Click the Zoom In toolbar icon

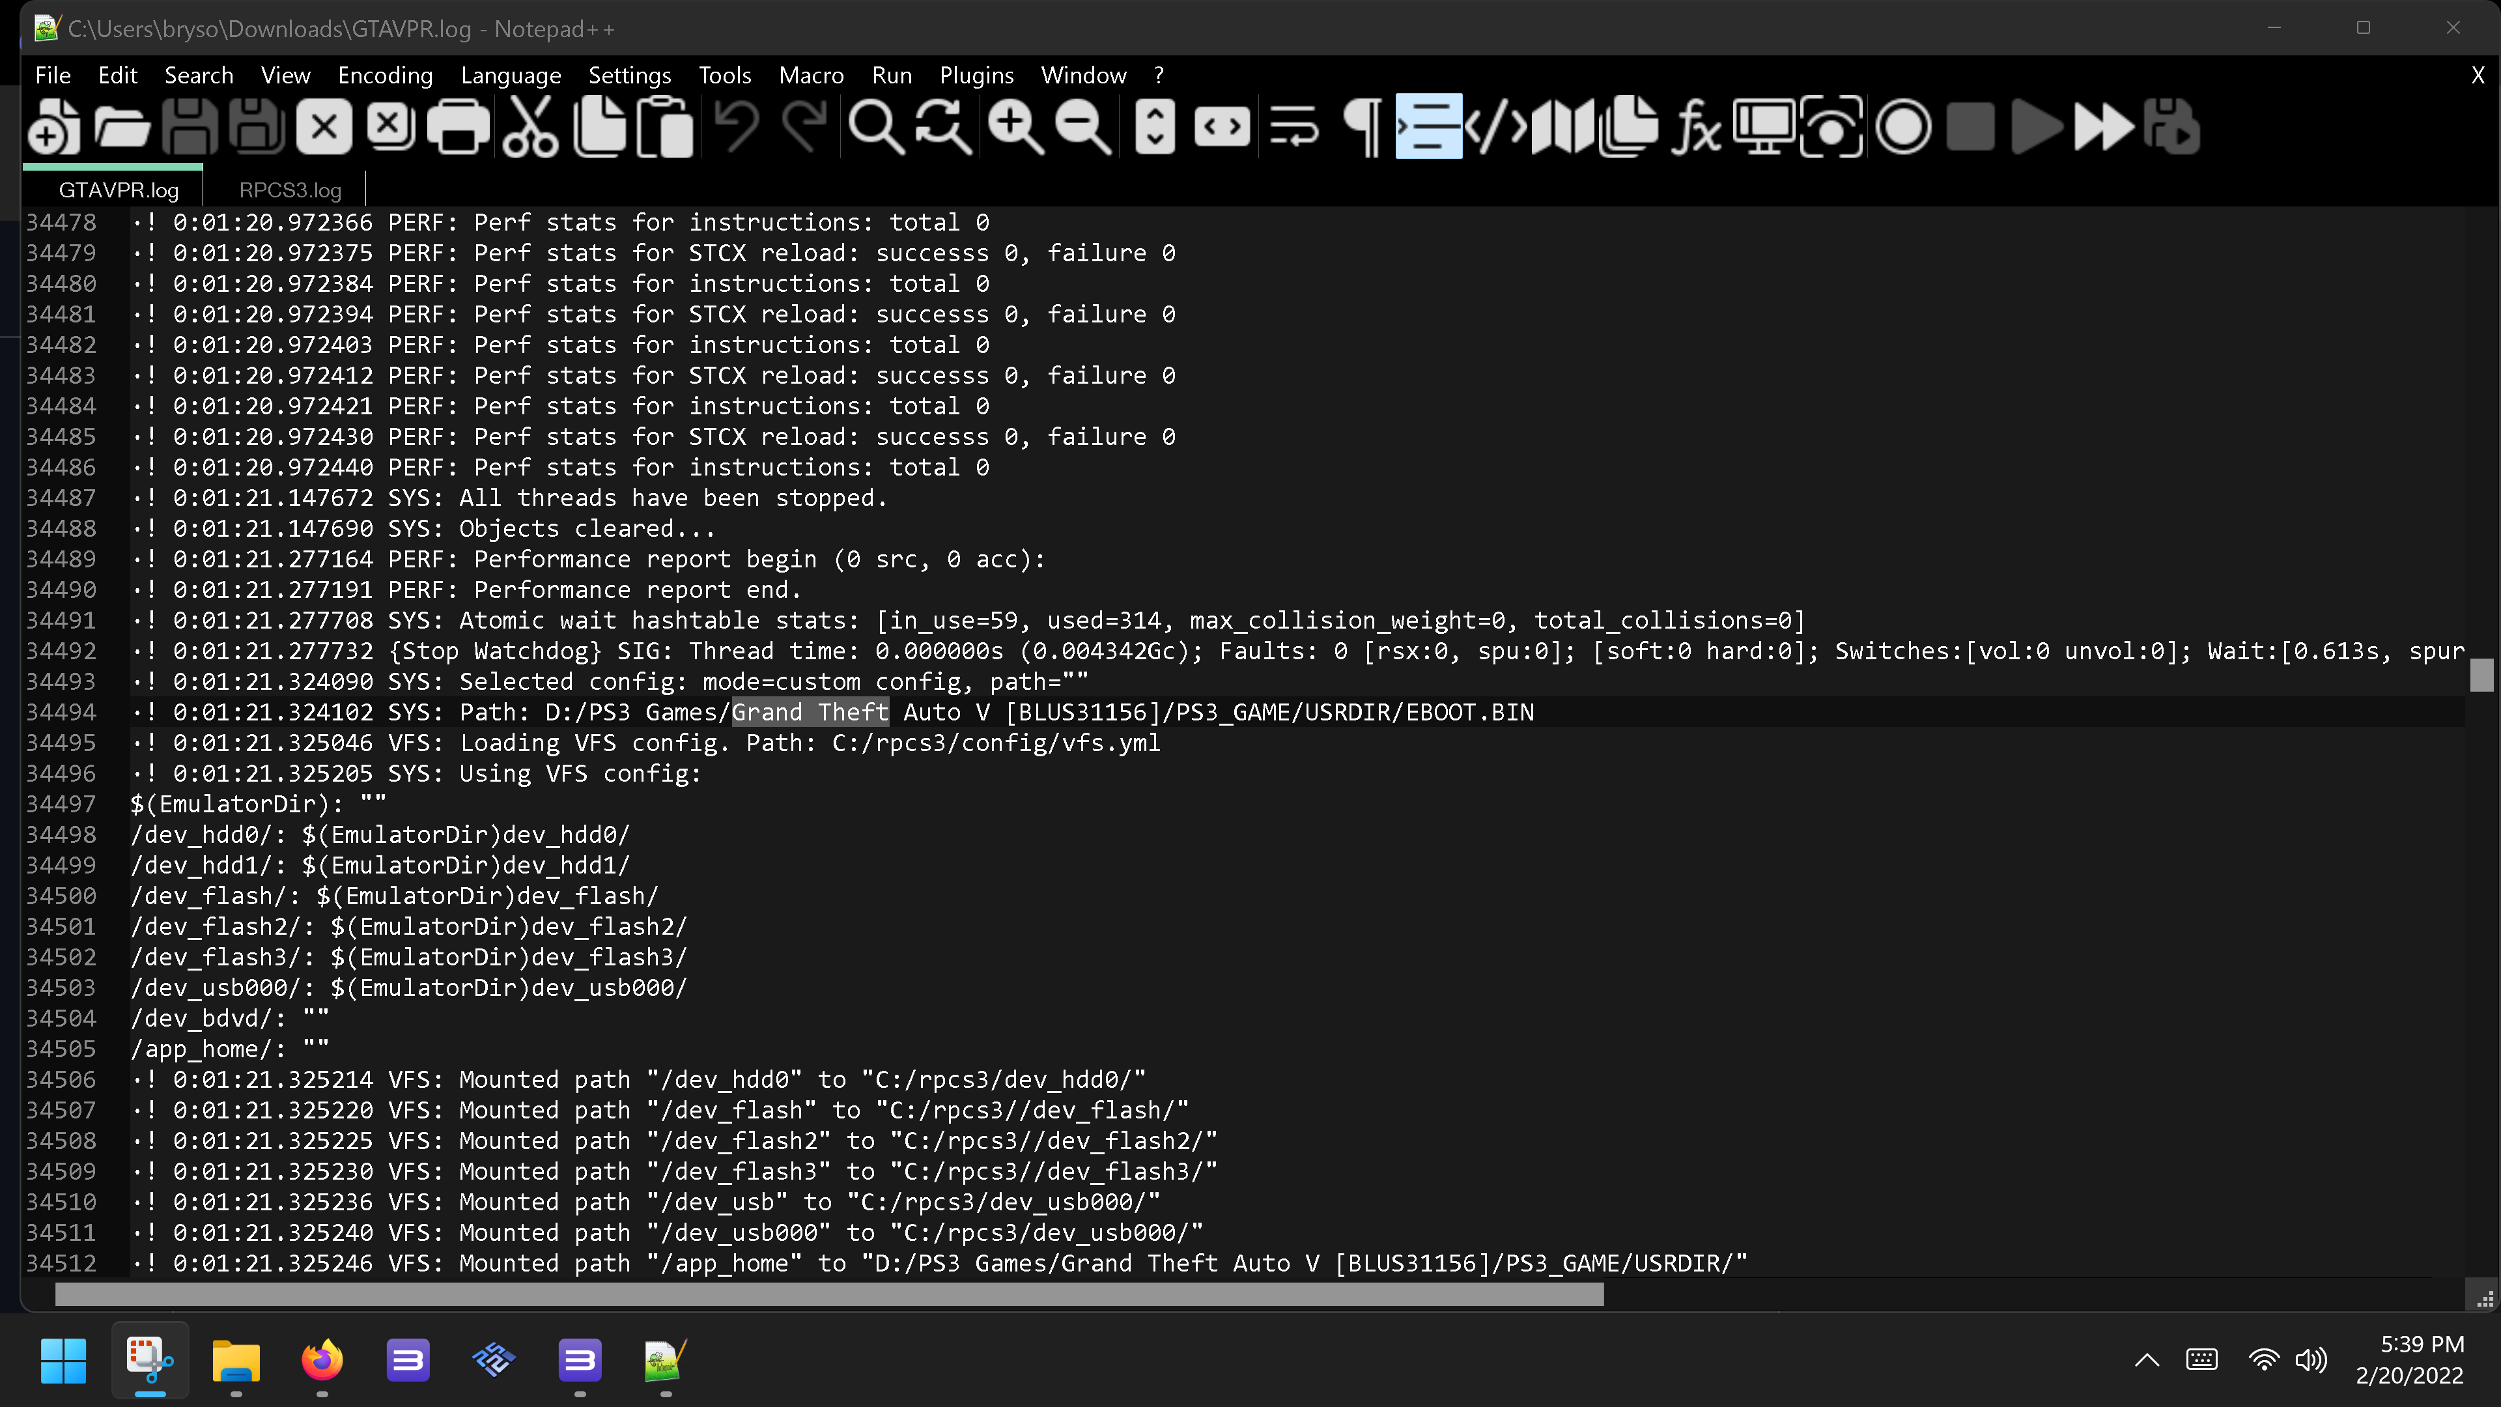1015,127
